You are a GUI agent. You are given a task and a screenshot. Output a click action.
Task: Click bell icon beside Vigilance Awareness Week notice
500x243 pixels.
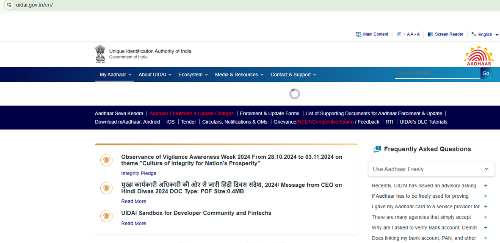[106, 160]
